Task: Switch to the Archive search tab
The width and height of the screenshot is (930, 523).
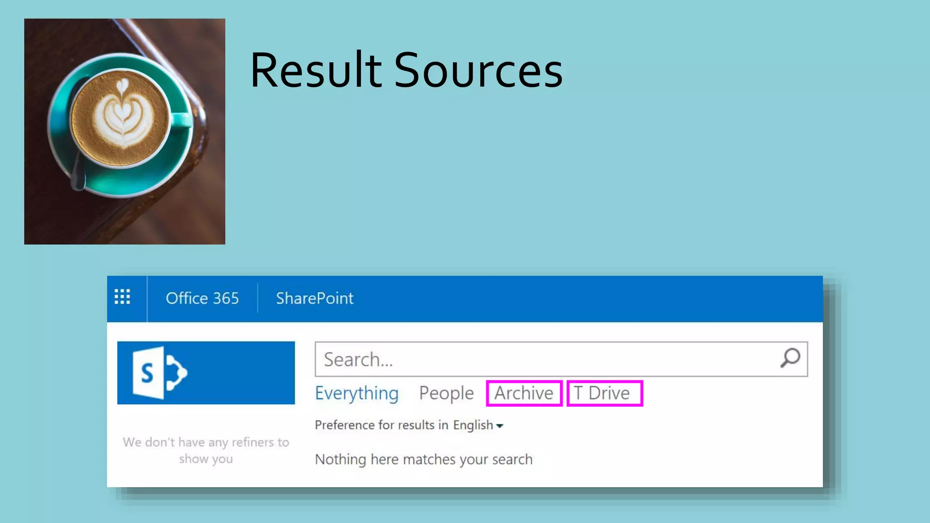Action: pyautogui.click(x=524, y=393)
